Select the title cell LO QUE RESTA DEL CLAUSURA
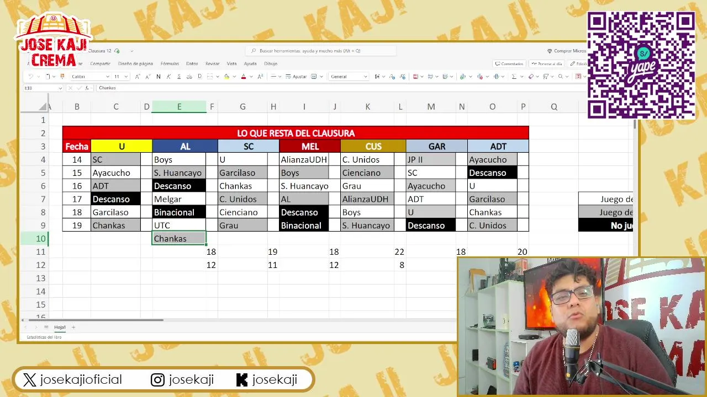 (296, 133)
